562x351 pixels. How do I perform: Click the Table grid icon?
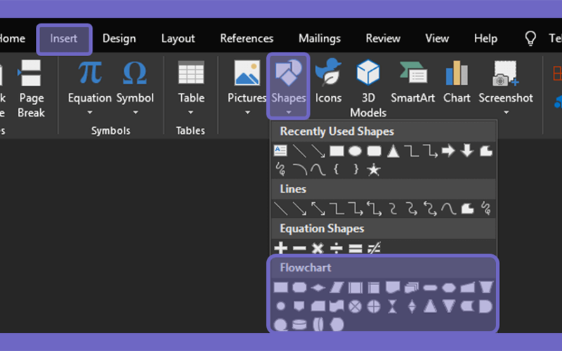point(191,73)
